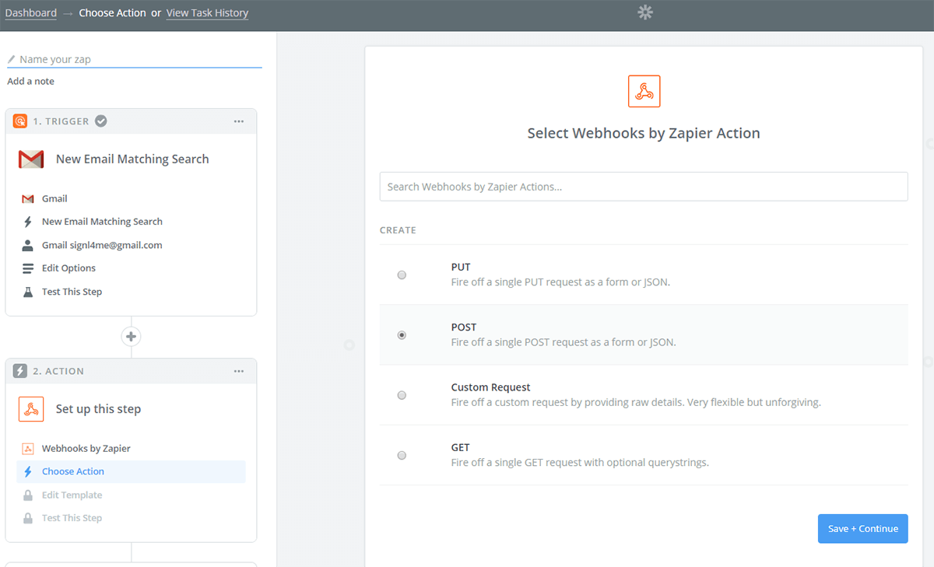The image size is (934, 567).
Task: Click "Fire off a custom request" description
Action: (636, 403)
